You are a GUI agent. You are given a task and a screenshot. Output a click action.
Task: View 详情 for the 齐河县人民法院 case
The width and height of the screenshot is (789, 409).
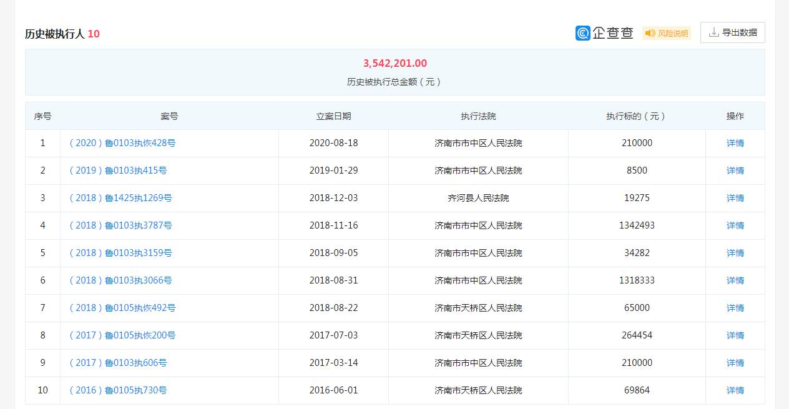(x=735, y=198)
